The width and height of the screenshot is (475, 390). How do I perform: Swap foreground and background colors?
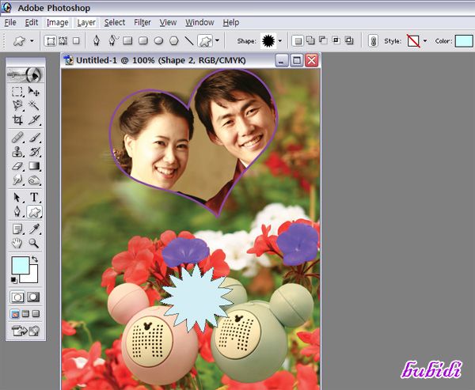coord(34,259)
